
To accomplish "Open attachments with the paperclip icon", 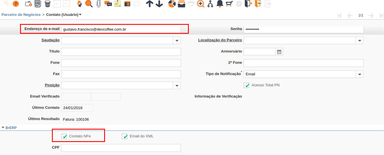I will pos(99,4).
